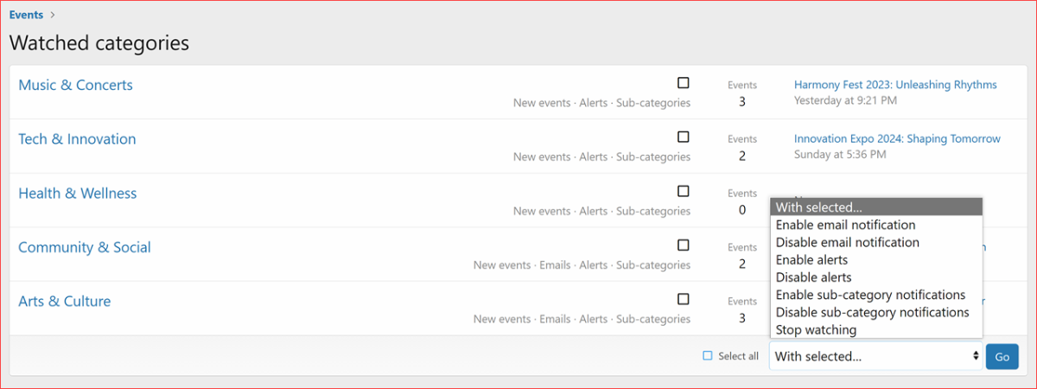Check the Tech & Innovation checkbox
The width and height of the screenshot is (1037, 389).
click(x=684, y=137)
